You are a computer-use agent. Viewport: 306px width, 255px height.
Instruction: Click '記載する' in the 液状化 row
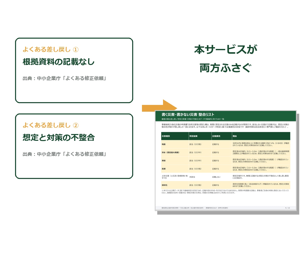tap(216, 185)
